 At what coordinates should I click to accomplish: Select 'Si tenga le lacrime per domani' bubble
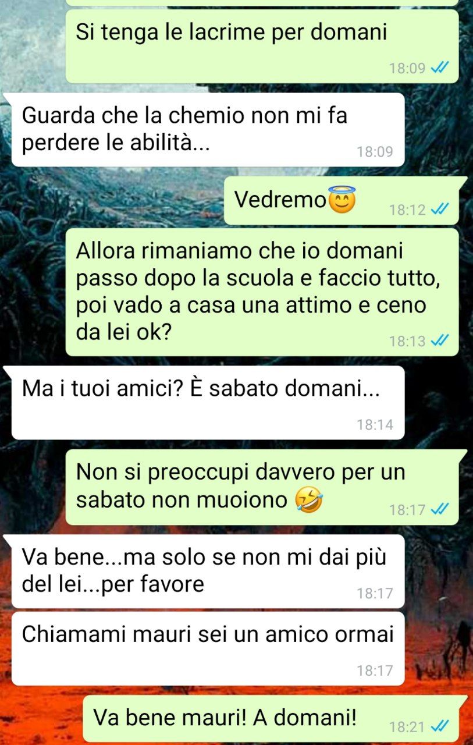(262, 46)
